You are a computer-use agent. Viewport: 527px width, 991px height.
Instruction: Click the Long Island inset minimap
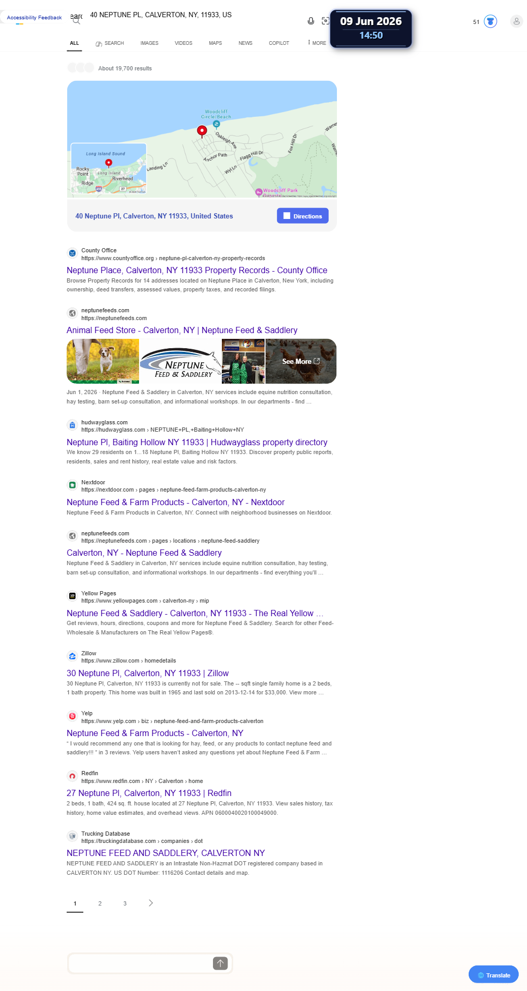(x=108, y=168)
